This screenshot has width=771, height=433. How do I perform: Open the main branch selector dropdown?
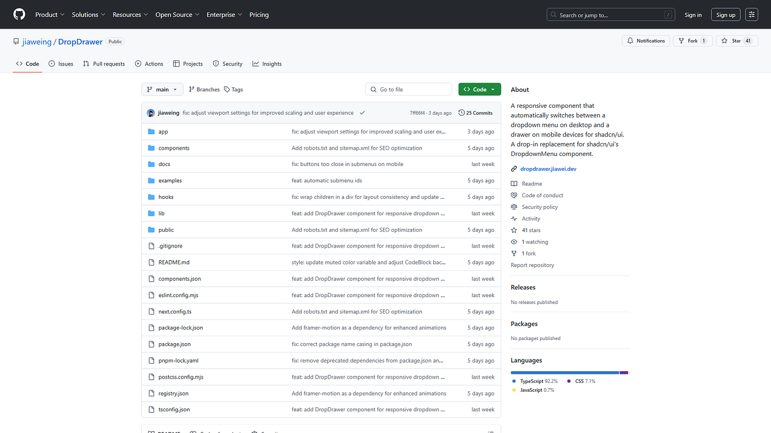click(162, 89)
